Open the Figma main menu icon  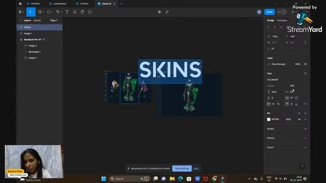click(20, 12)
